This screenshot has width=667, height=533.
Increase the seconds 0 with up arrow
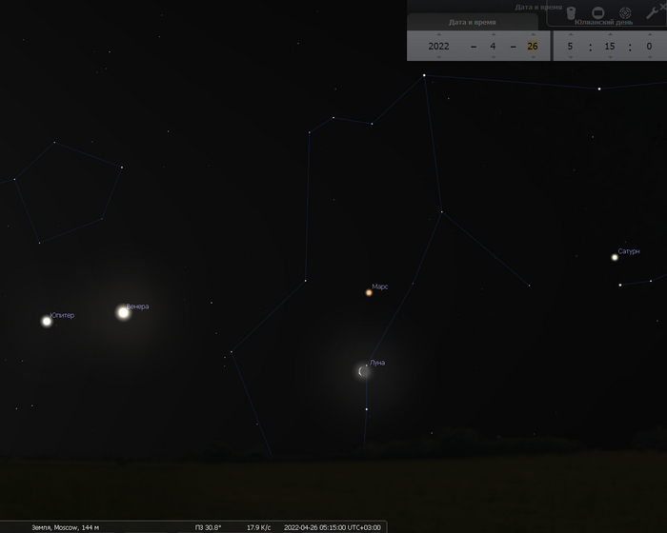click(x=650, y=34)
